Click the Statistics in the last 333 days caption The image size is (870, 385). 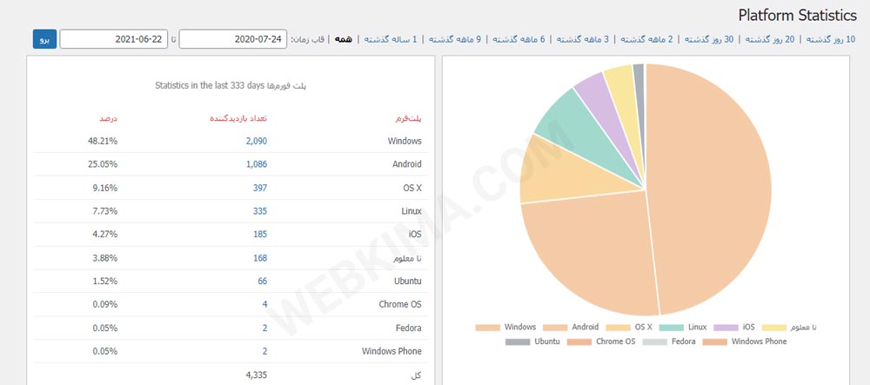(231, 86)
